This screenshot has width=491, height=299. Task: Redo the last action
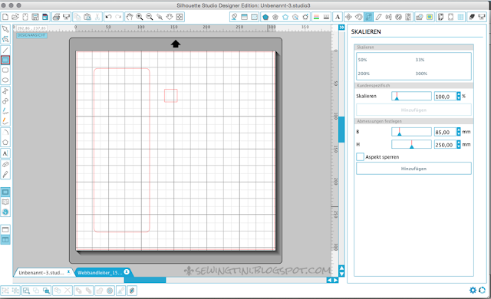(x=118, y=17)
